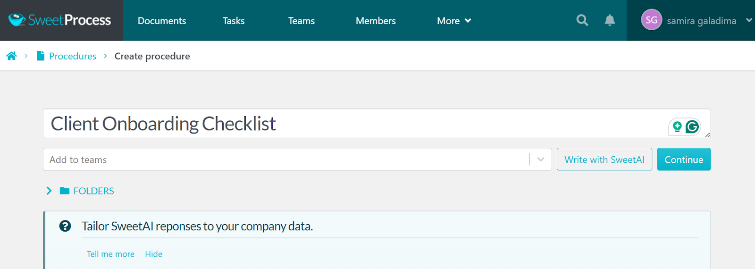Click the title field resize handle
Image resolution: width=755 pixels, height=269 pixels.
tap(707, 135)
